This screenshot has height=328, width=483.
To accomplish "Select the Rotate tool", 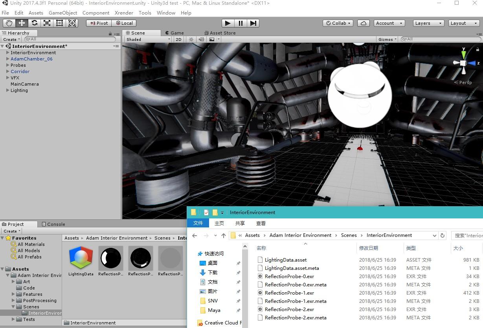I will (x=34, y=23).
